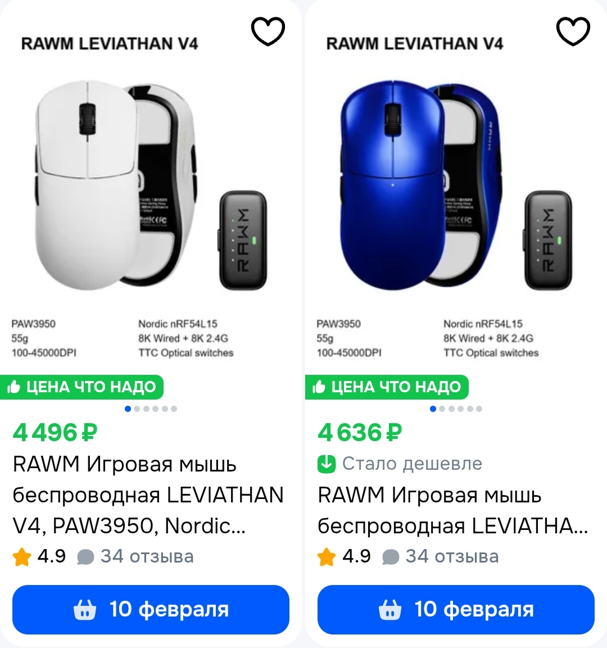Click the 4 636 ₽ price
Viewport: 607px width, 648px height.
pyautogui.click(x=360, y=432)
